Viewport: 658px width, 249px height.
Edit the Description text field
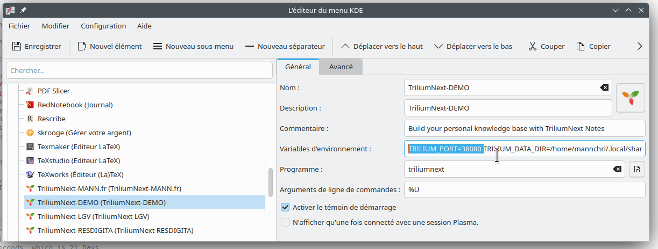point(508,108)
